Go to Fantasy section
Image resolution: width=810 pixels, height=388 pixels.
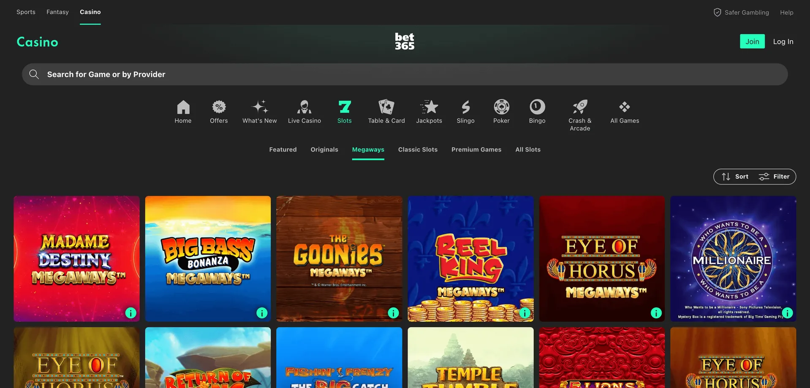[57, 12]
